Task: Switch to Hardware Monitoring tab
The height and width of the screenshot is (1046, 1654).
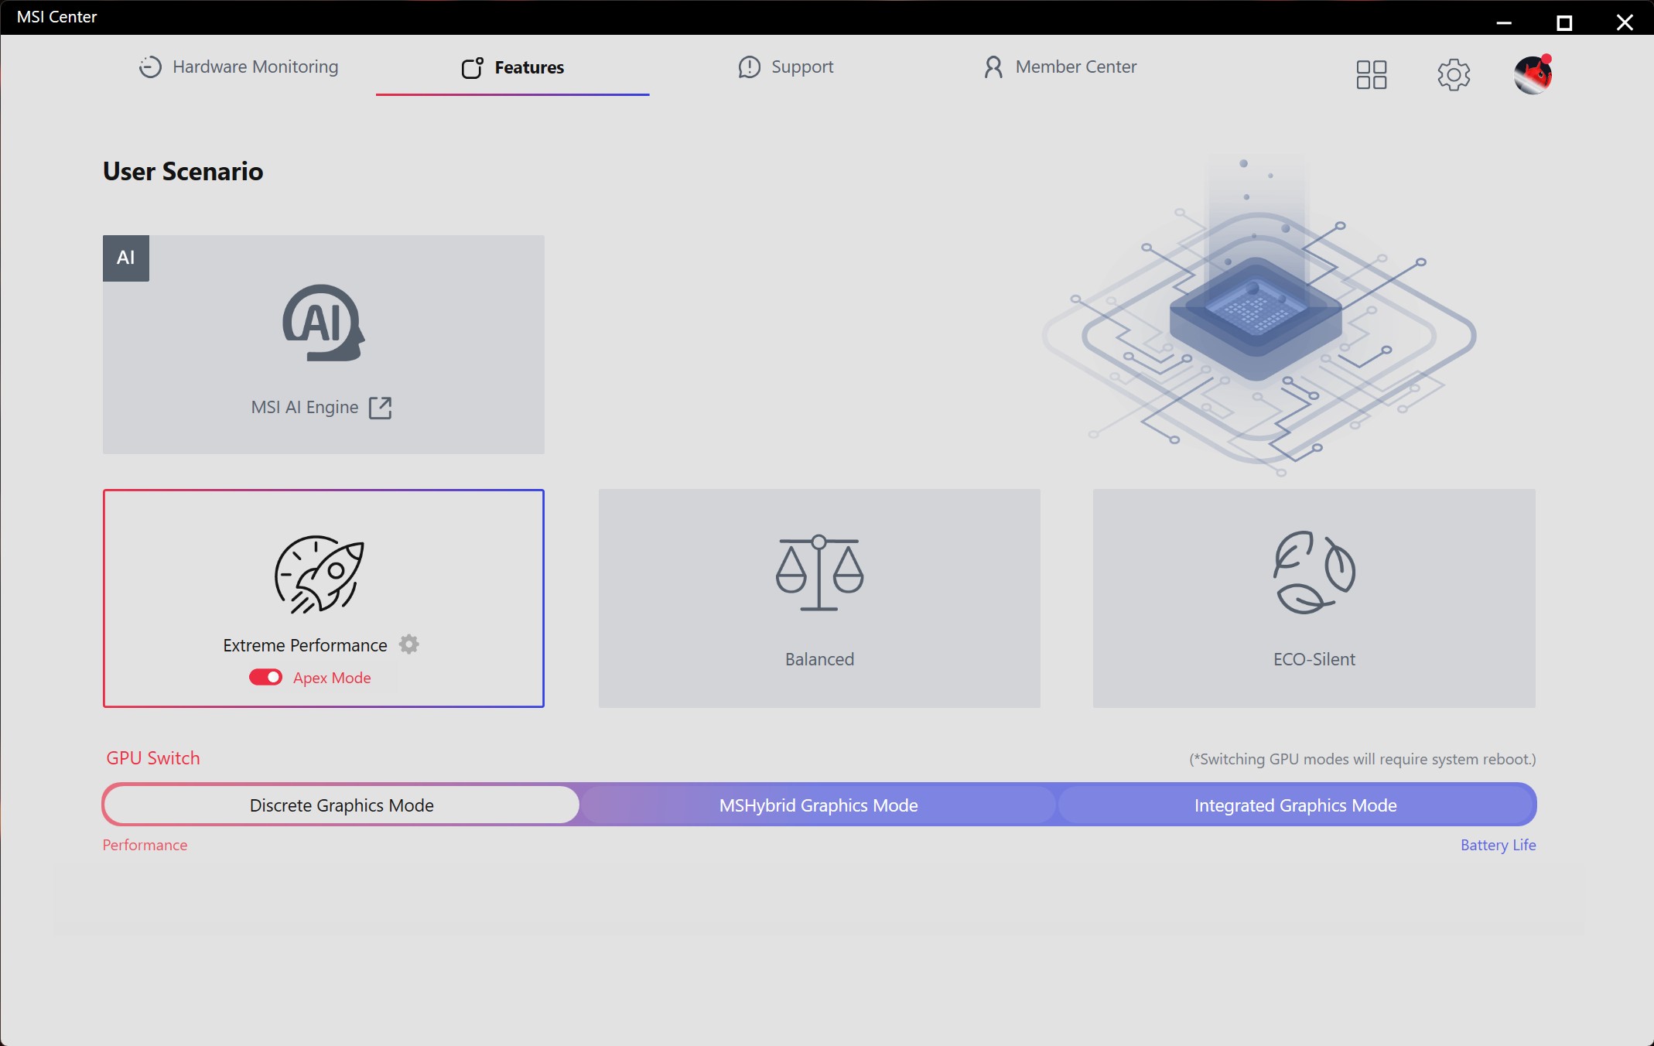Action: point(239,67)
